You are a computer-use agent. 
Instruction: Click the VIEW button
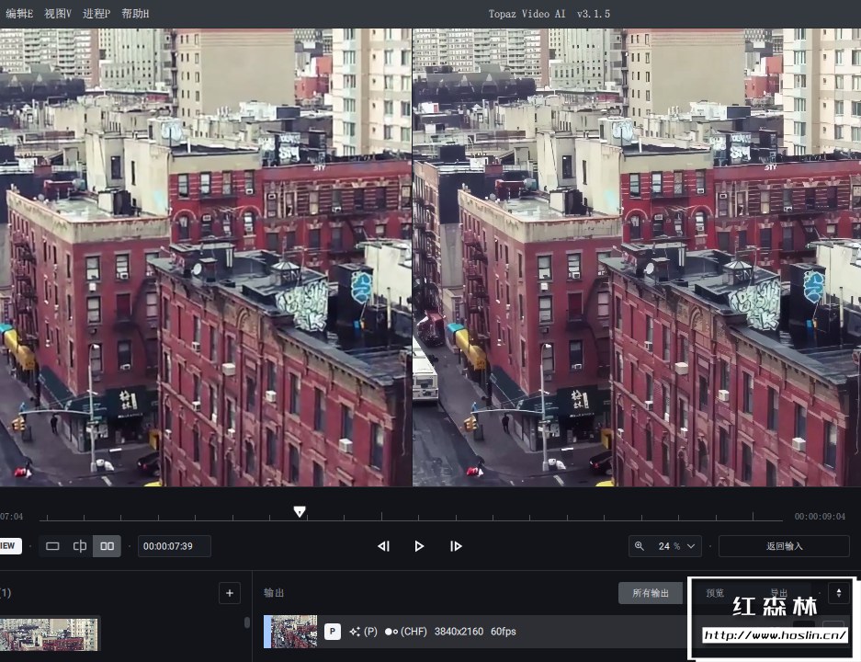[x=10, y=546]
